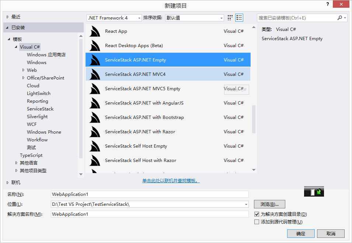Collapse the Visual C# tree node

pyautogui.click(x=16, y=47)
